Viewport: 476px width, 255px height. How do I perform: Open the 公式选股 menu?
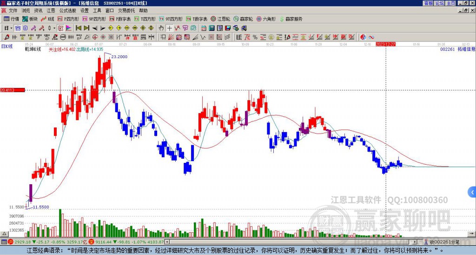tap(67, 11)
